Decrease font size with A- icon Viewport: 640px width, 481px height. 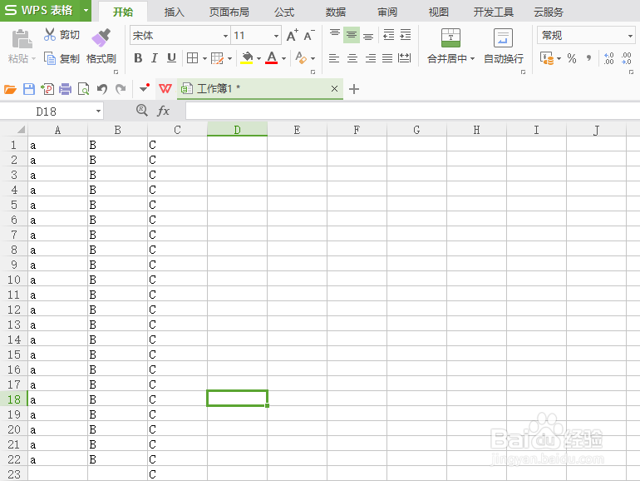309,35
